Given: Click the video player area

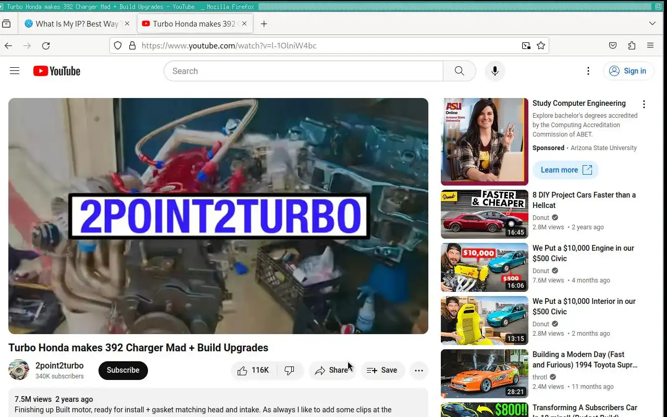Looking at the screenshot, I should click(x=218, y=216).
